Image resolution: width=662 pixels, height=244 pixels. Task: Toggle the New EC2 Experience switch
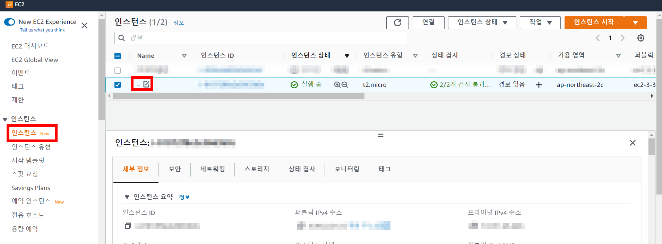click(x=10, y=22)
